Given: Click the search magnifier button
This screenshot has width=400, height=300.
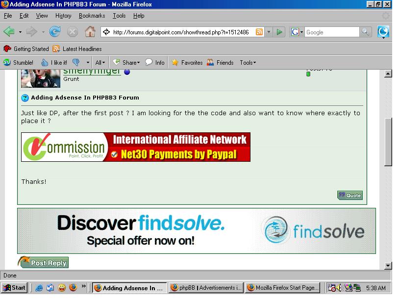Looking at the screenshot, I should 365,32.
